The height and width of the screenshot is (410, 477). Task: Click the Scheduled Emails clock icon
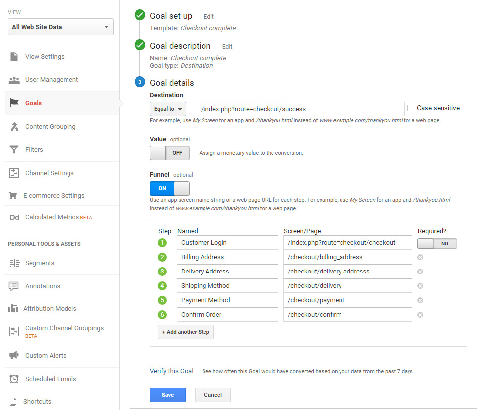point(14,379)
